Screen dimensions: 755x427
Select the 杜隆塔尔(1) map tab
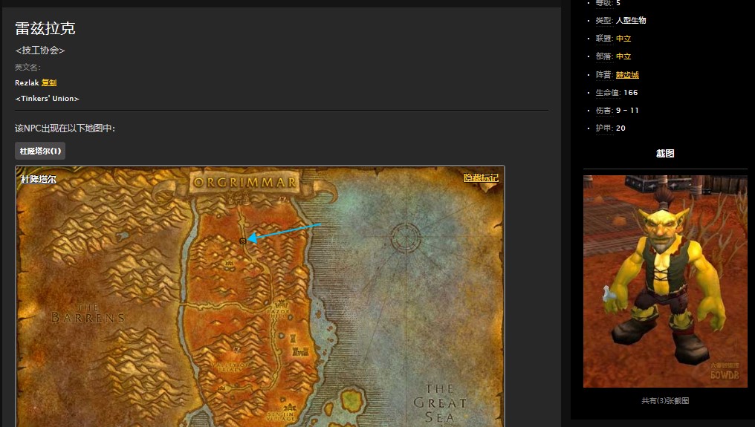pos(40,151)
